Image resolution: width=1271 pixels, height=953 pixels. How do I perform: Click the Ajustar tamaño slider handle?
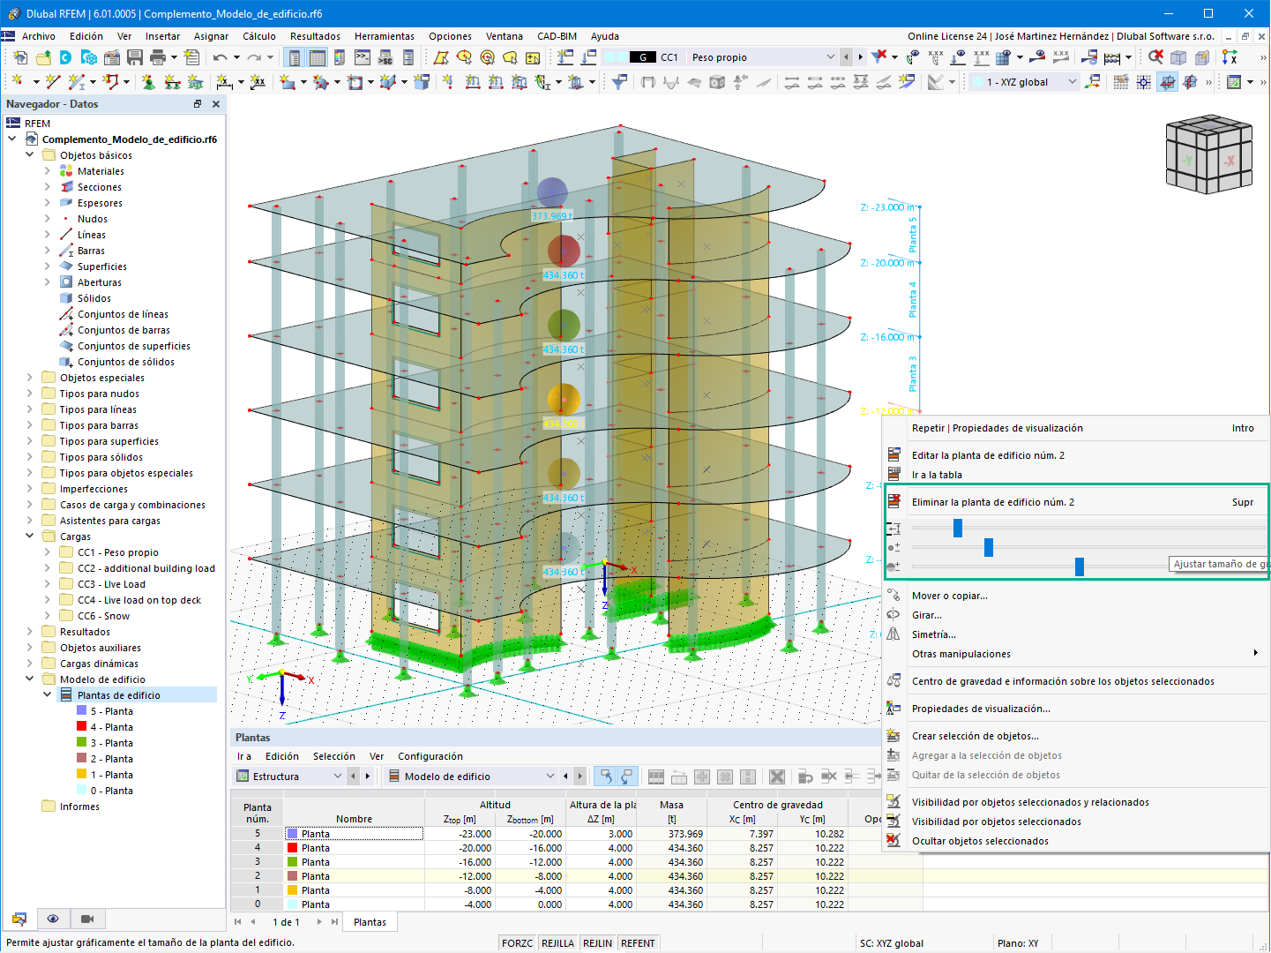coord(1080,567)
